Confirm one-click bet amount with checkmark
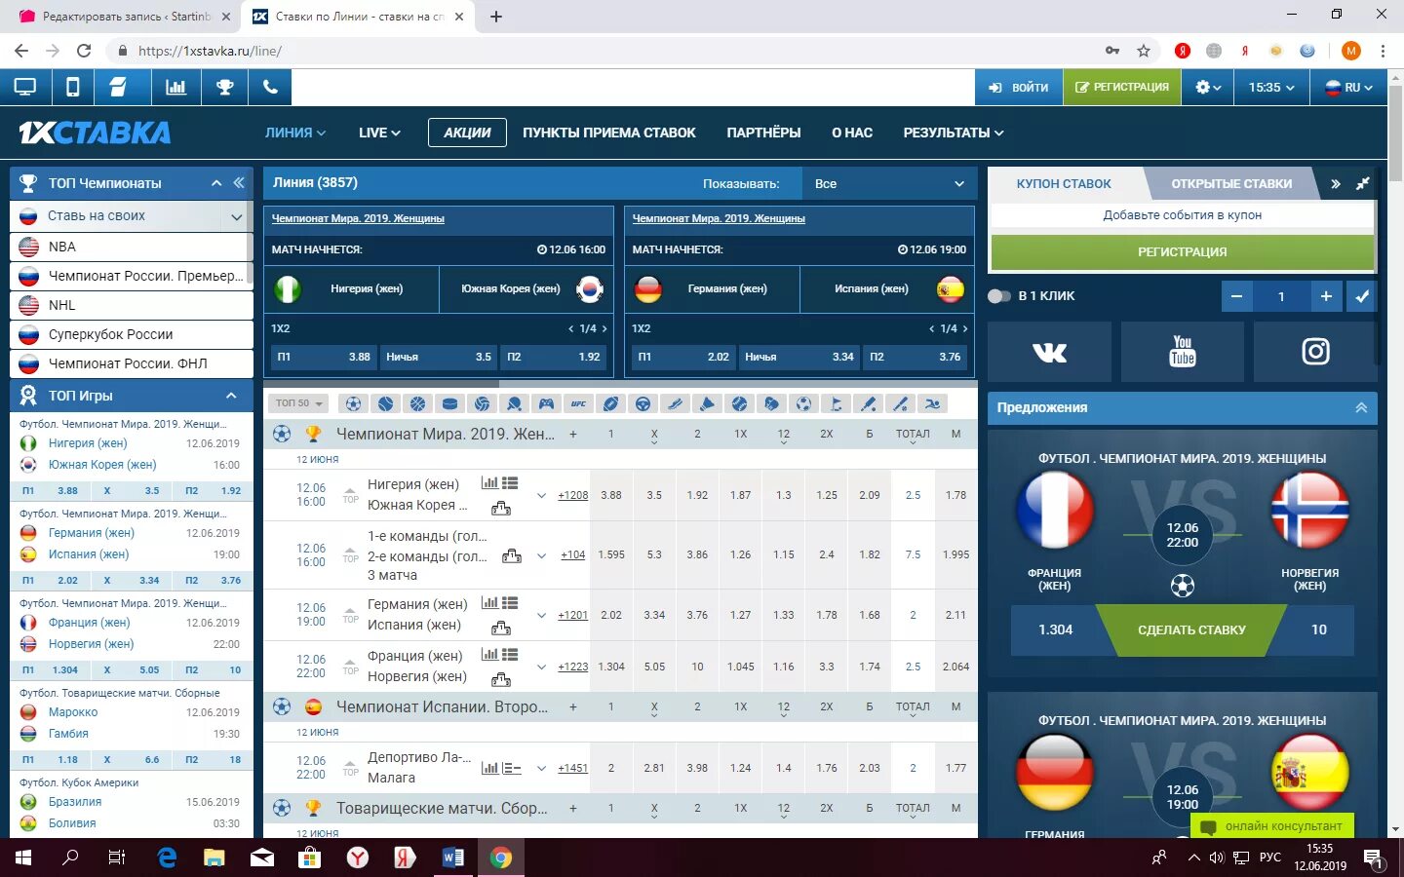This screenshot has width=1404, height=877. 1362,296
